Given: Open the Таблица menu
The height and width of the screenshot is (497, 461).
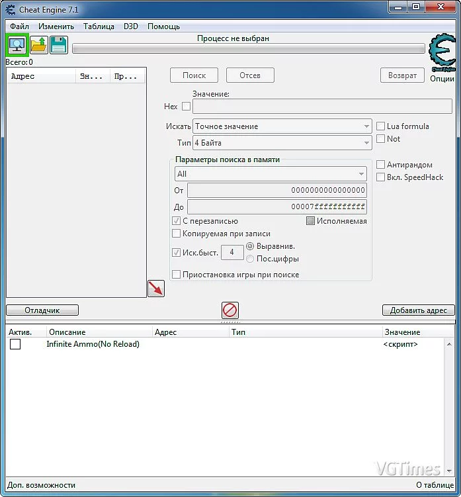Looking at the screenshot, I should click(99, 26).
